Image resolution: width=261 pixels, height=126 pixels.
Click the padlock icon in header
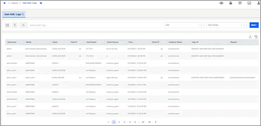tap(231, 3)
